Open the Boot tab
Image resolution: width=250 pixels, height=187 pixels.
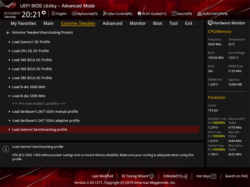pyautogui.click(x=158, y=24)
